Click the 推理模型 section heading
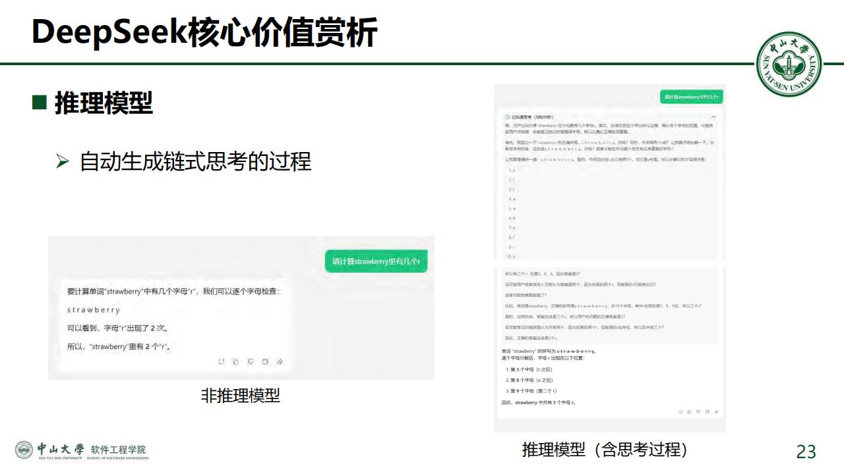Image resolution: width=844 pixels, height=474 pixels. point(104,103)
